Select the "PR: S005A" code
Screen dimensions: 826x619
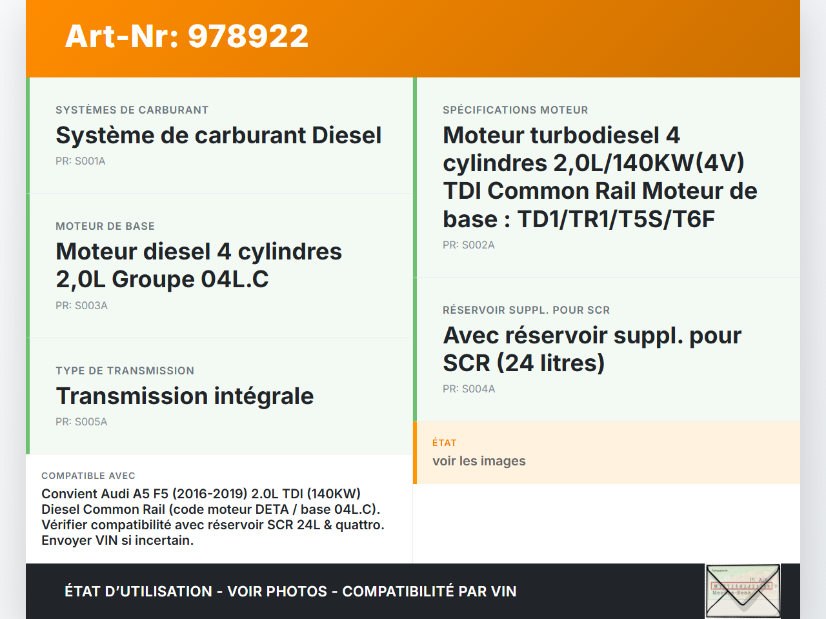[81, 421]
